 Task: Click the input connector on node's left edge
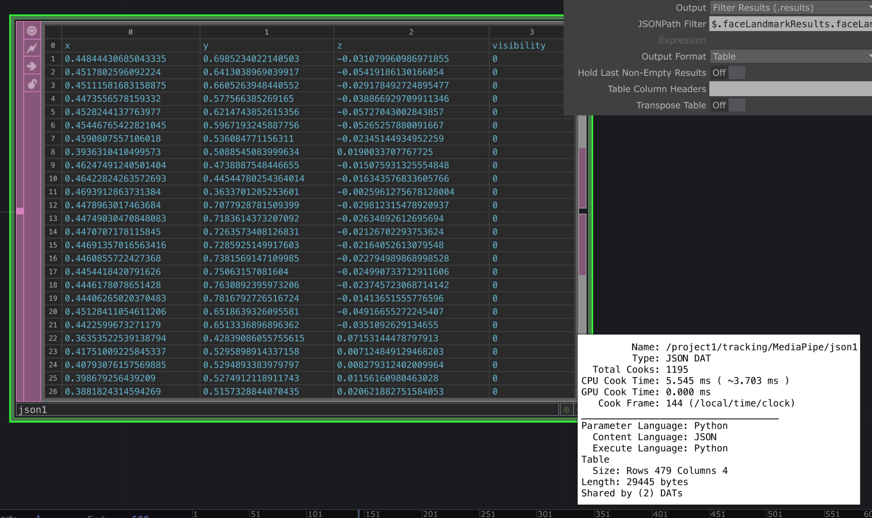coord(20,211)
